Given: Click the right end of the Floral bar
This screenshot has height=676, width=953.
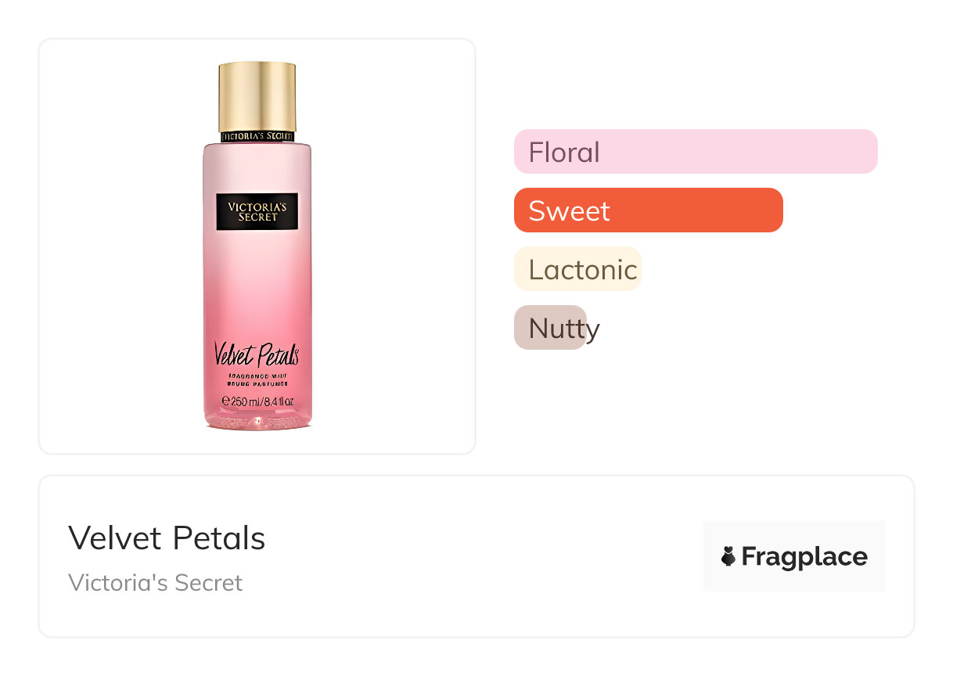Looking at the screenshot, I should tap(868, 151).
